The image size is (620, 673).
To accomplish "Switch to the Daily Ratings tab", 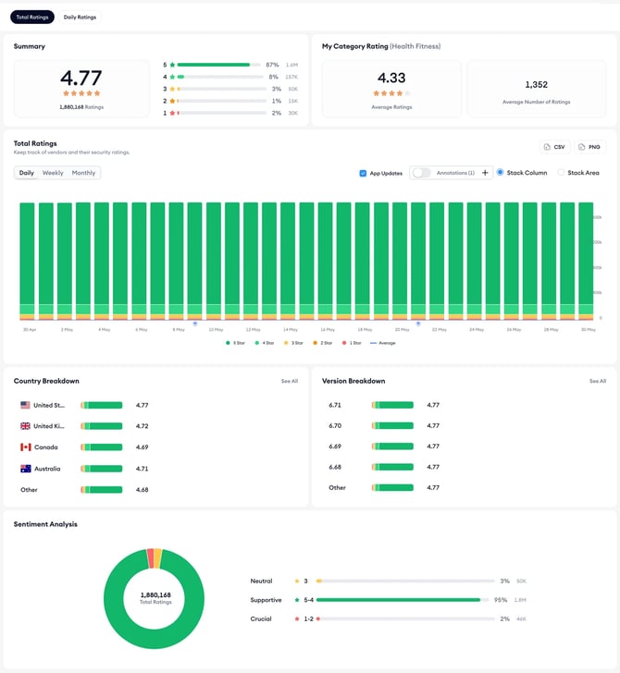I will point(80,18).
